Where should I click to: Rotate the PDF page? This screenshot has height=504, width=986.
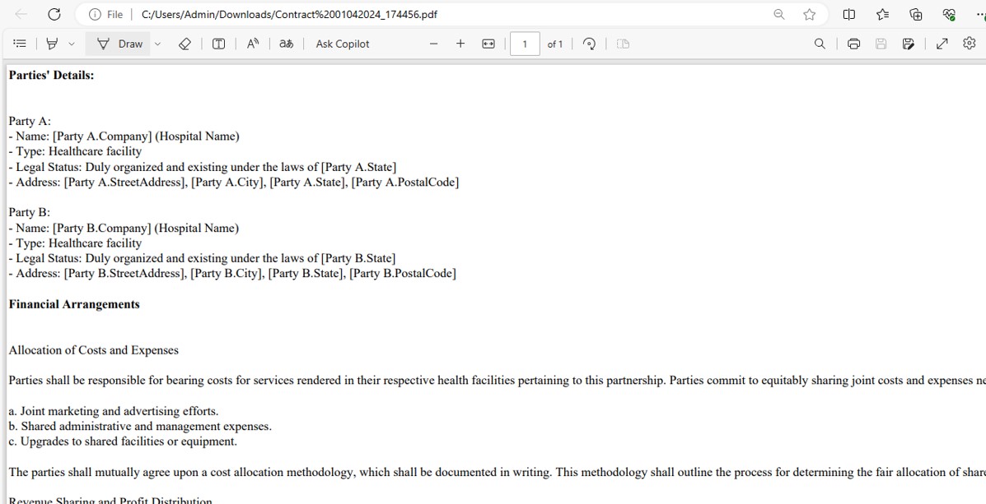coord(589,44)
